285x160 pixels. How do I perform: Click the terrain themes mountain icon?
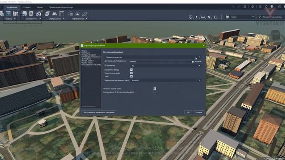point(54,14)
